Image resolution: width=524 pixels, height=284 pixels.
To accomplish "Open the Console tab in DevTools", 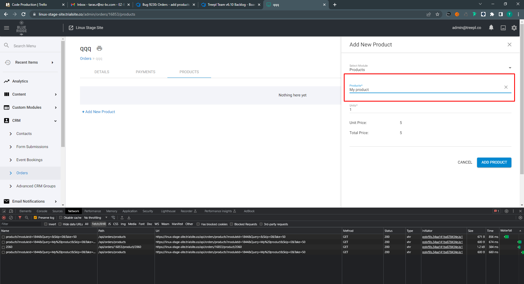I will pyautogui.click(x=42, y=211).
